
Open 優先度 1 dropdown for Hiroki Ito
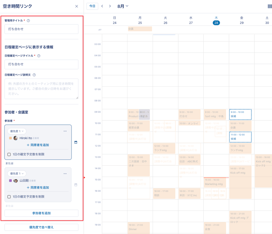[x=17, y=131]
